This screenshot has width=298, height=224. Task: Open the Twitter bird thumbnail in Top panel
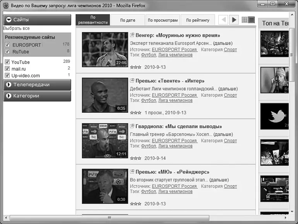pos(274,116)
